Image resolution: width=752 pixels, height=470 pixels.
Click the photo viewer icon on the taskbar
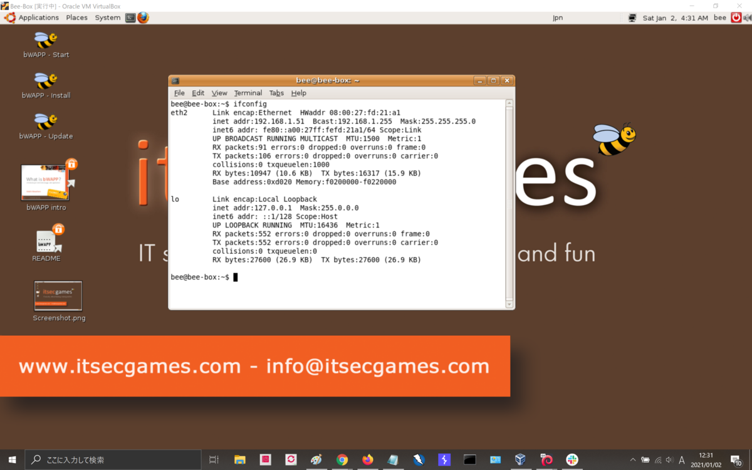point(495,459)
